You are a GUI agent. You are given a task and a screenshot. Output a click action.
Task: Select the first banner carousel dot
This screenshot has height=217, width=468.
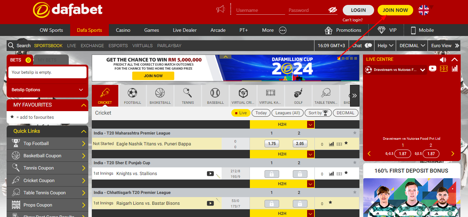click(339, 58)
